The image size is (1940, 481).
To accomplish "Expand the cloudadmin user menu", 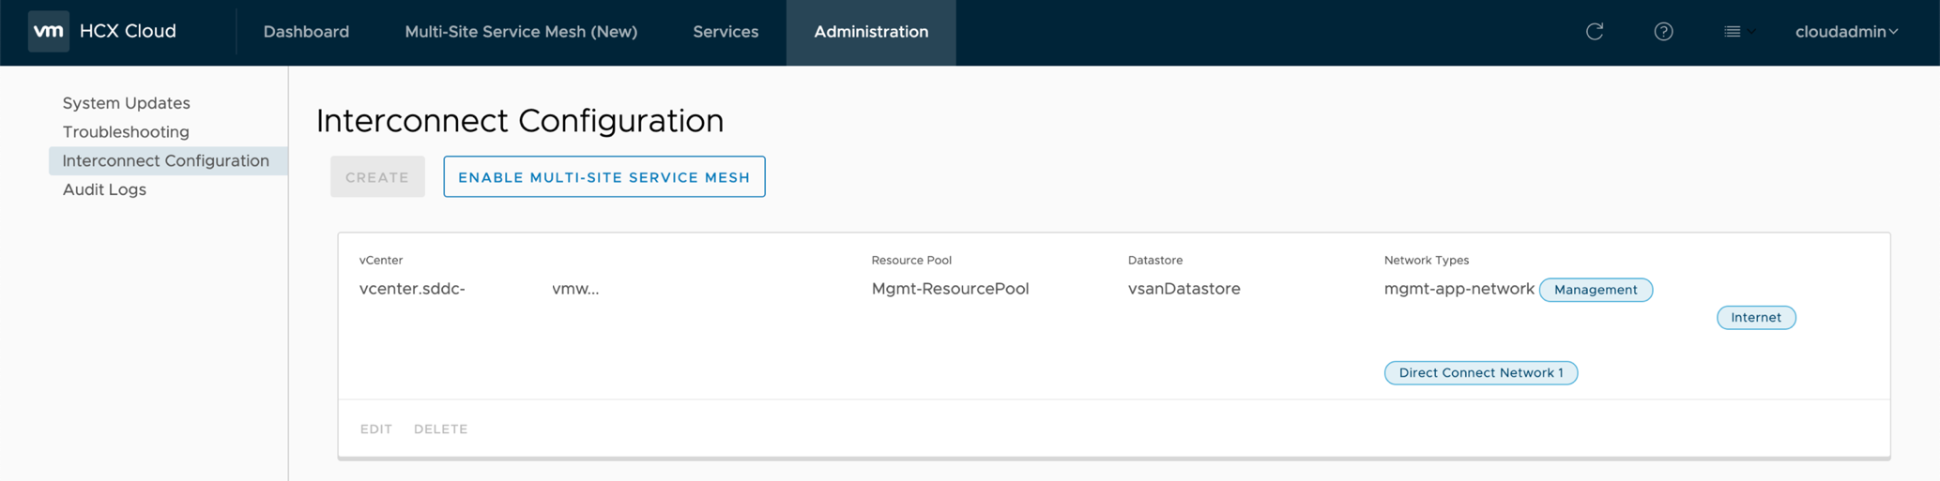I will point(1846,32).
